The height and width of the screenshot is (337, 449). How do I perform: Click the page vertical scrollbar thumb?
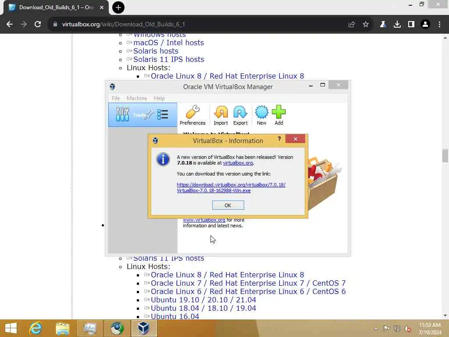[x=445, y=156]
